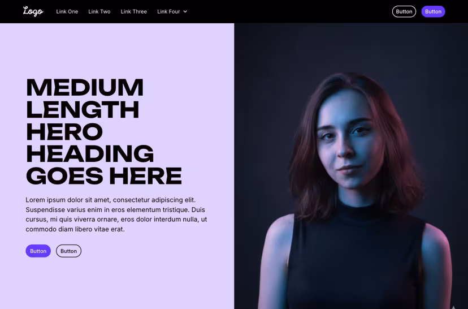
Task: Click the word LENGTH in the heading
Action: [83, 110]
